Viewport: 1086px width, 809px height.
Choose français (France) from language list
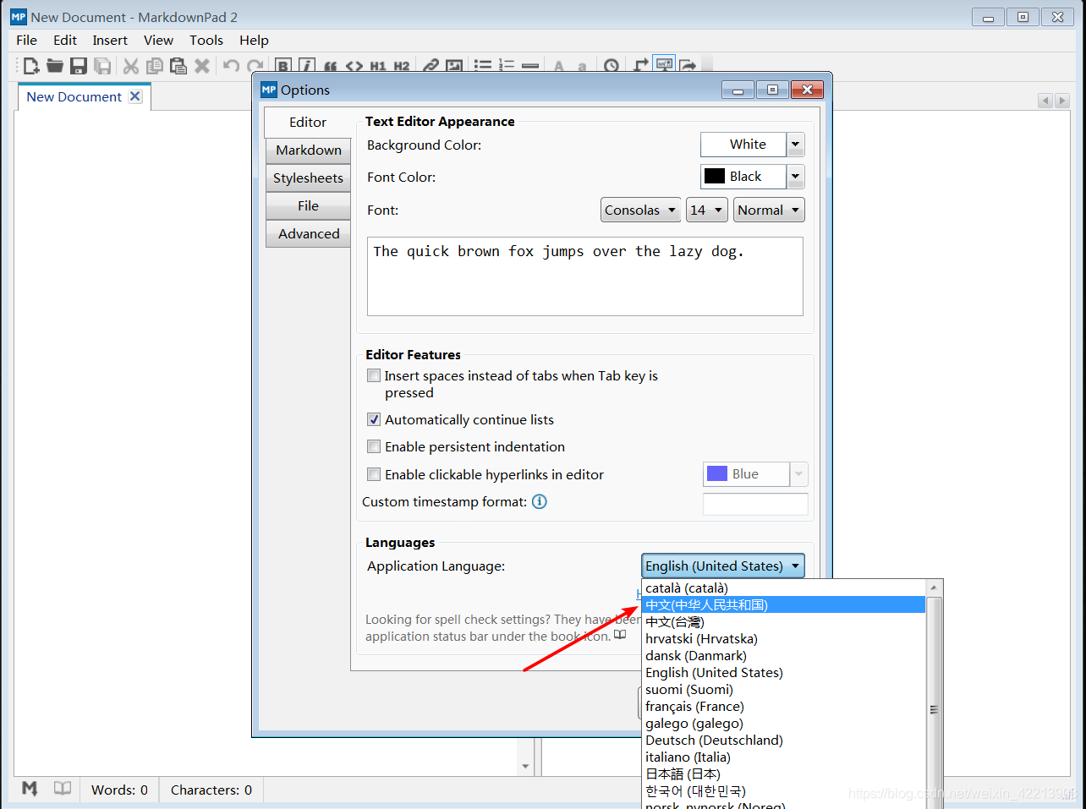tap(783, 706)
